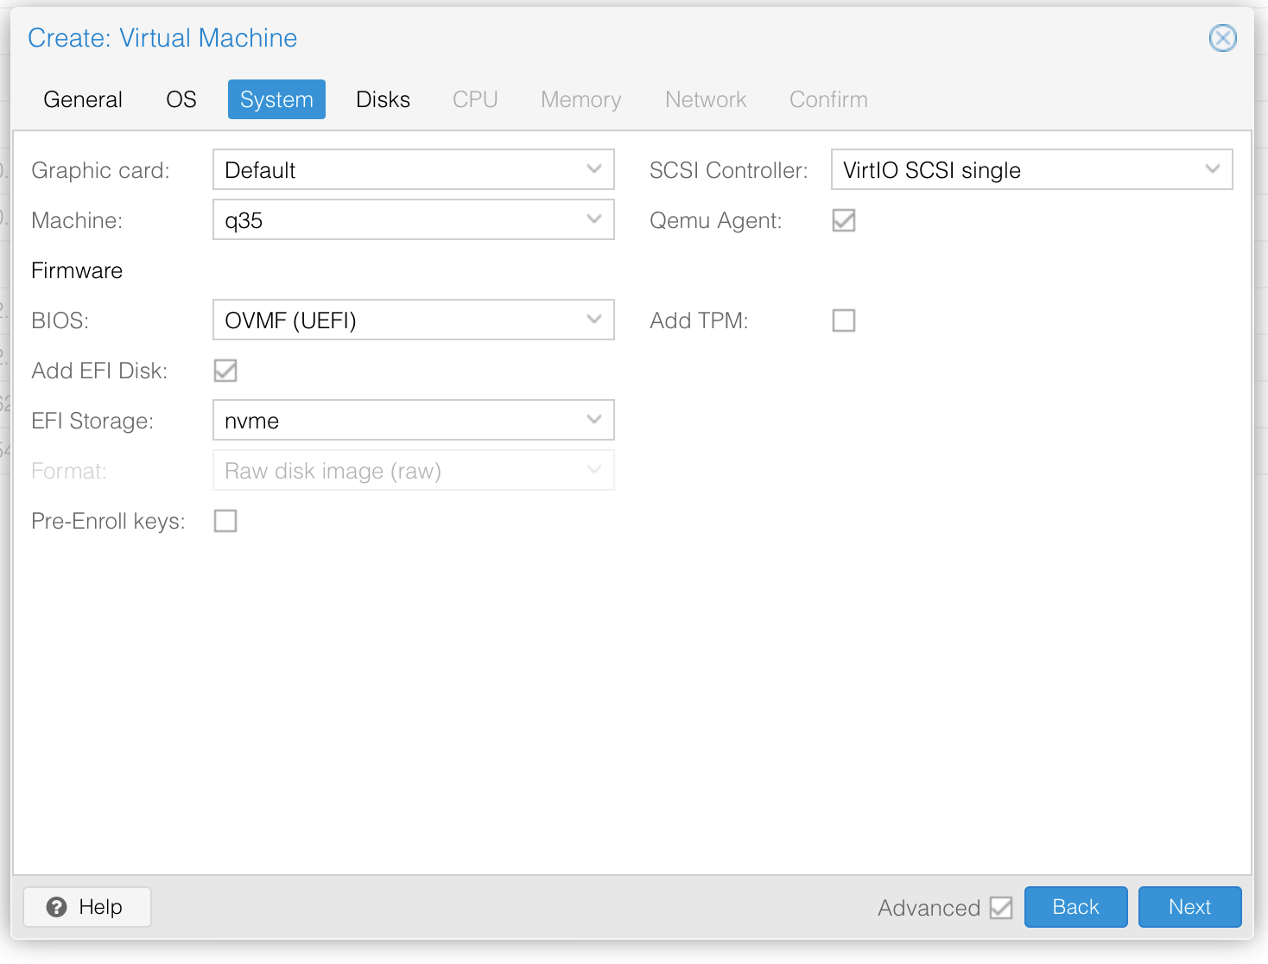This screenshot has width=1268, height=964.
Task: Toggle the Advanced checkbox
Action: pos(1001,908)
